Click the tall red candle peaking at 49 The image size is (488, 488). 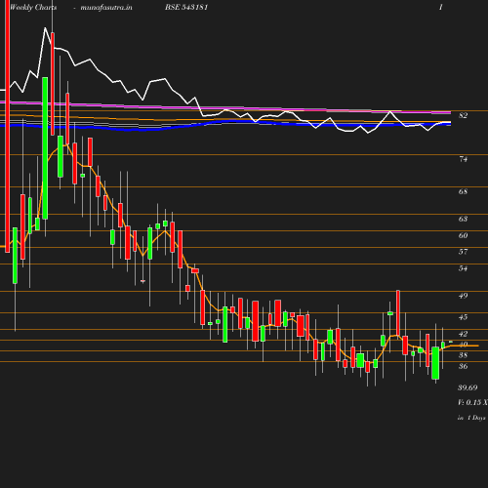(398, 312)
